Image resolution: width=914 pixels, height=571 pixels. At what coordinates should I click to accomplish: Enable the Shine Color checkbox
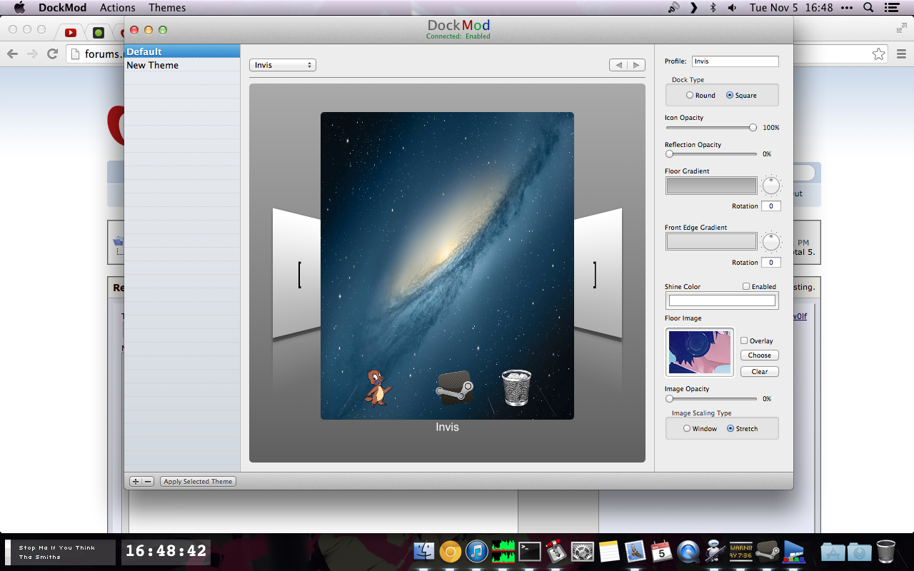point(759,286)
